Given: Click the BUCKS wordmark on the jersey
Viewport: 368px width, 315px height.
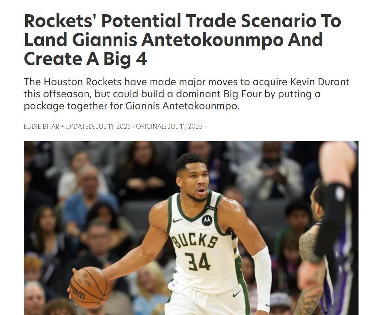Looking at the screenshot, I should click(194, 241).
